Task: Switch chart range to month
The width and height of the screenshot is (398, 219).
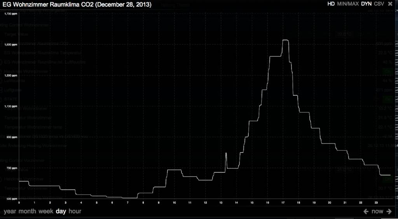Action: (27, 212)
